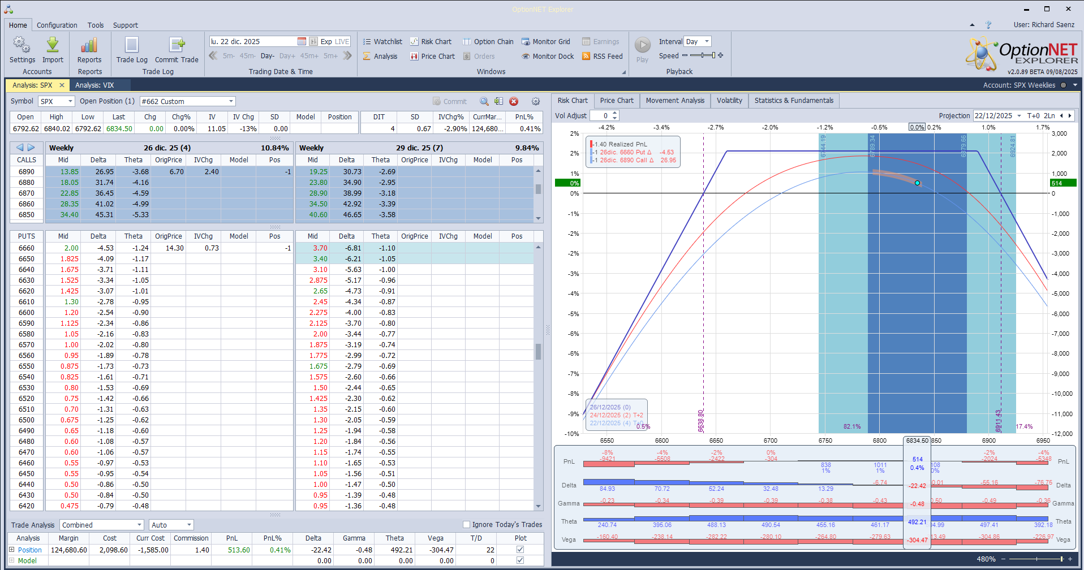Open the Monitor Dock window

(x=548, y=56)
